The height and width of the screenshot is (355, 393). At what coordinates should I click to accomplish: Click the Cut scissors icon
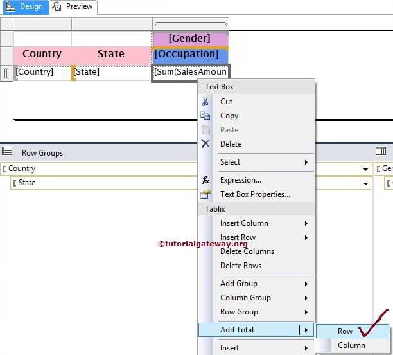(x=205, y=102)
